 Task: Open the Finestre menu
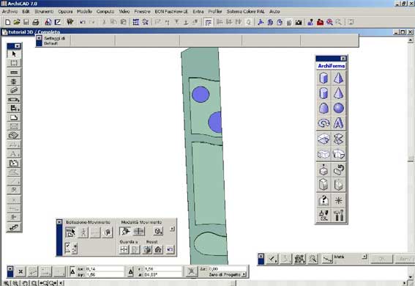click(x=142, y=12)
